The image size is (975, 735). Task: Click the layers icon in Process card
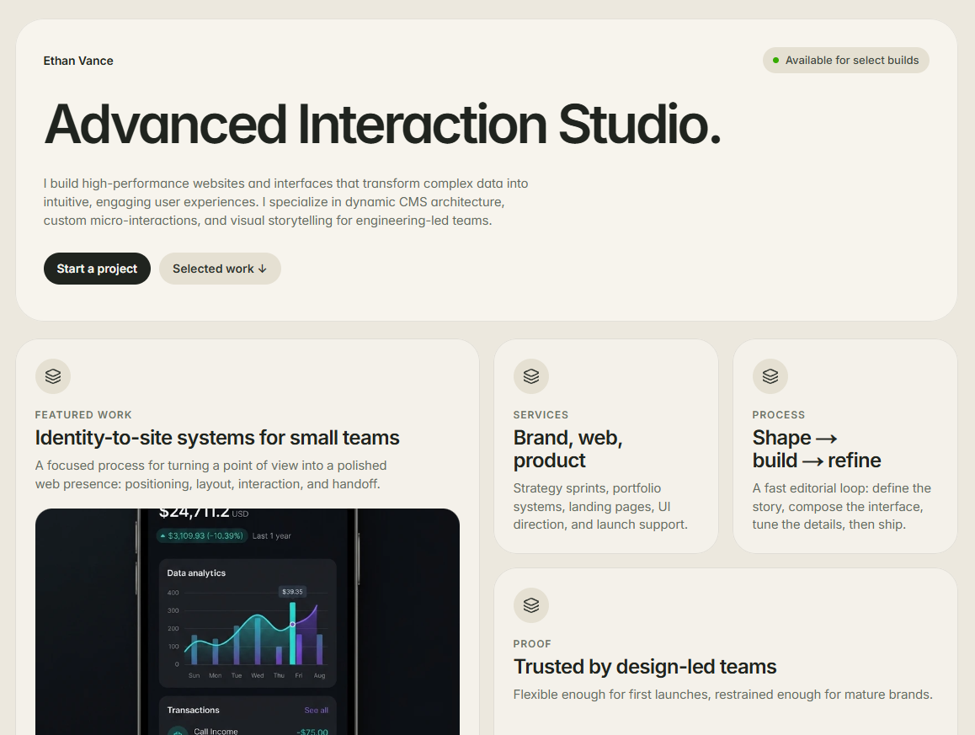[770, 376]
